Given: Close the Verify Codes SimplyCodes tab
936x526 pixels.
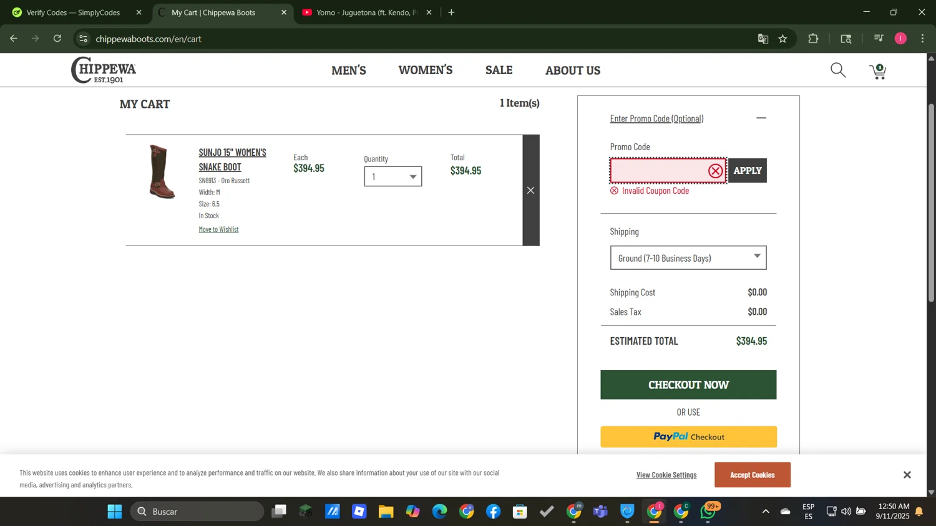Looking at the screenshot, I should pyautogui.click(x=139, y=12).
